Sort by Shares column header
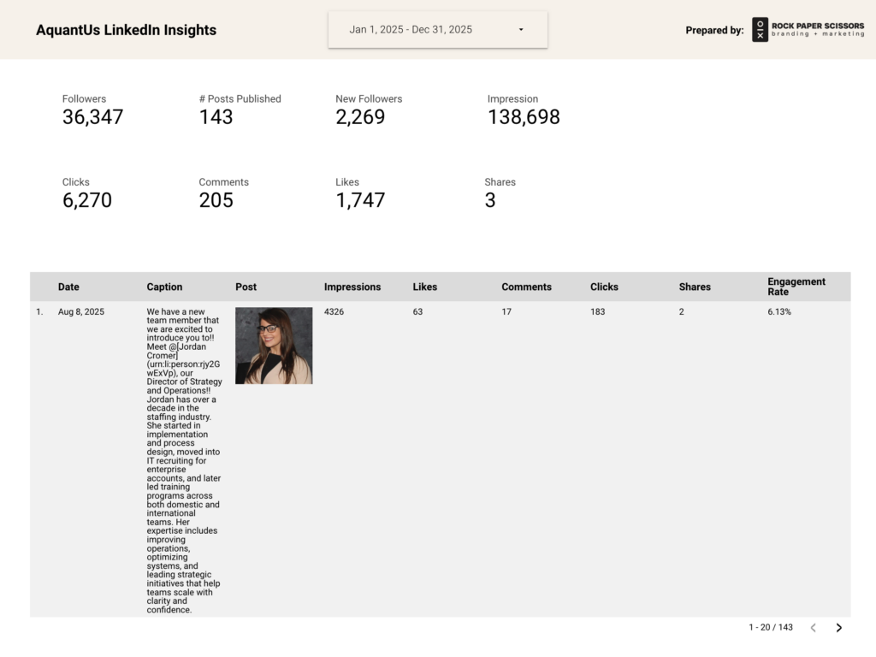 click(x=695, y=287)
